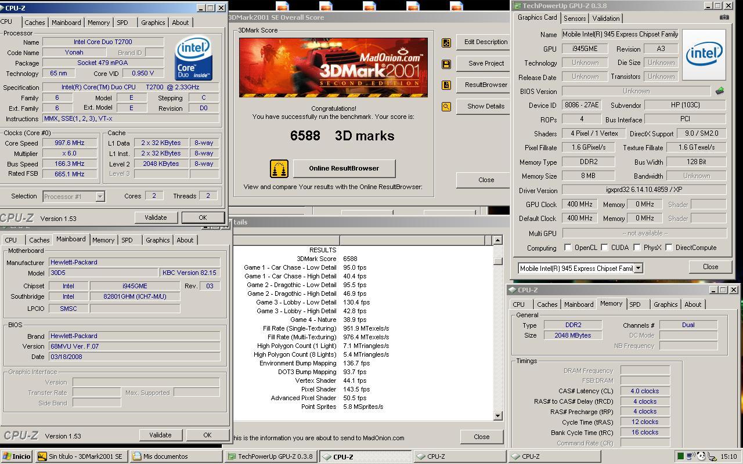Click the Show Details magnifier icon
Screen dimensions: 743x464
pyautogui.click(x=446, y=107)
